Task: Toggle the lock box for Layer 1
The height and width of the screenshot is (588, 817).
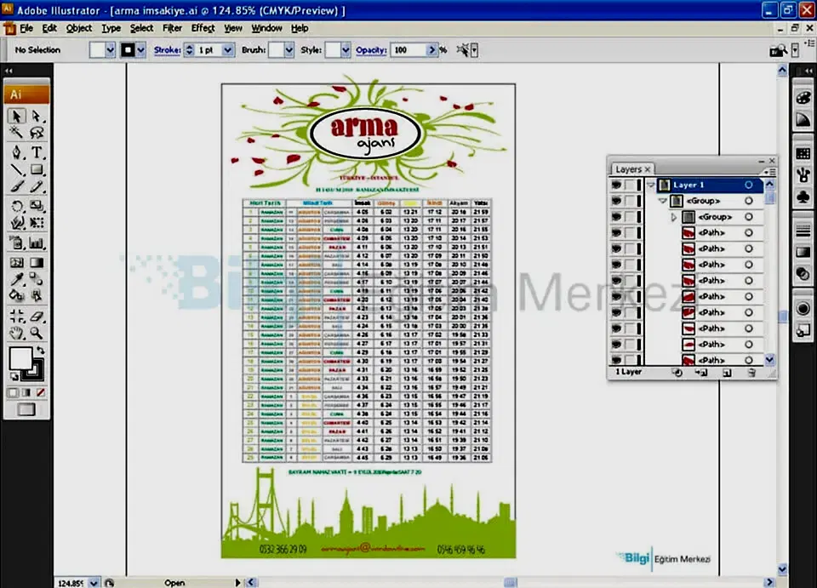Action: coord(631,185)
